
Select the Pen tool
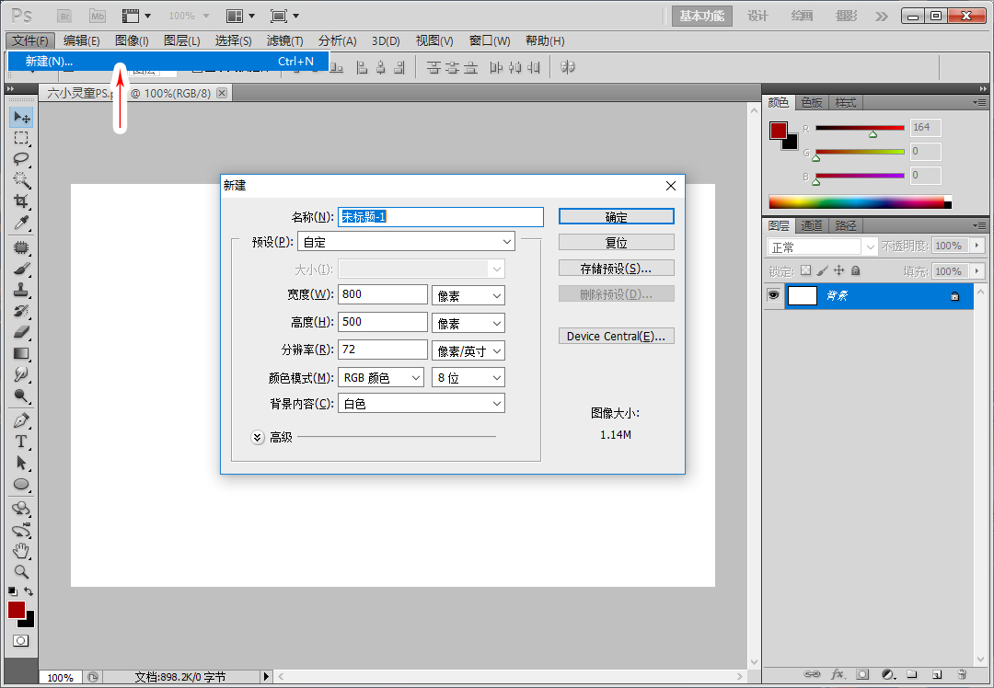pyautogui.click(x=21, y=420)
